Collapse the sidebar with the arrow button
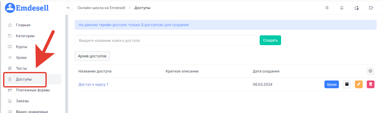The image size is (382, 113). click(x=68, y=8)
